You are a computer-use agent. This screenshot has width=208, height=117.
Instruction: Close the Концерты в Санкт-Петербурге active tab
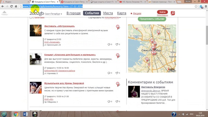coord(58,2)
